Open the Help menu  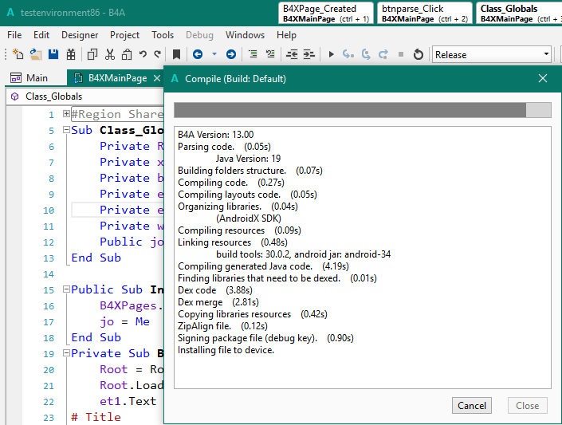pyautogui.click(x=286, y=35)
